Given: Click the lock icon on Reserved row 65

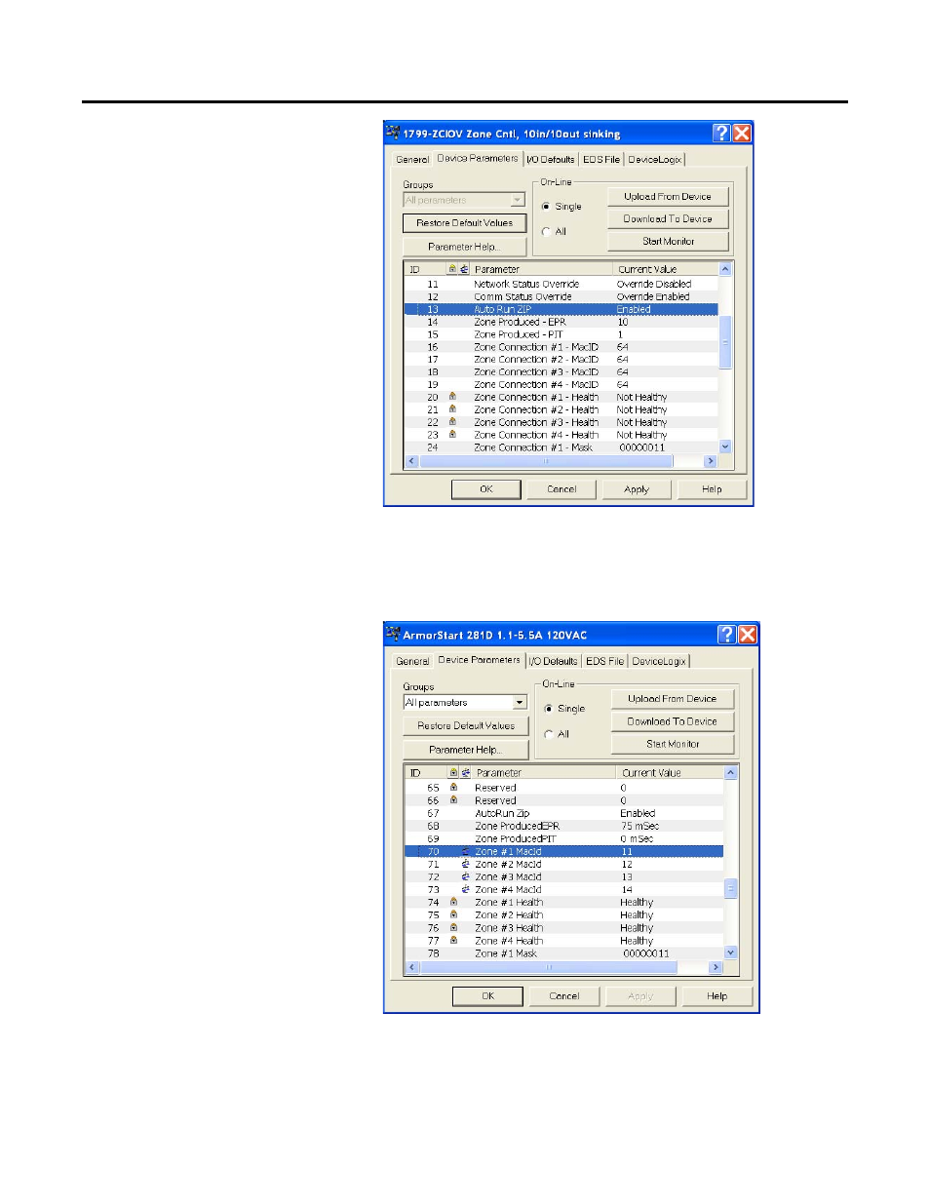Looking at the screenshot, I should (453, 787).
